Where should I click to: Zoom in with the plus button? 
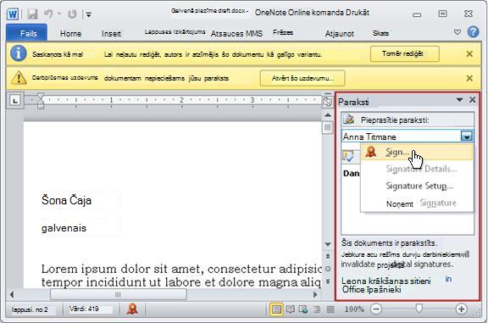tap(461, 309)
